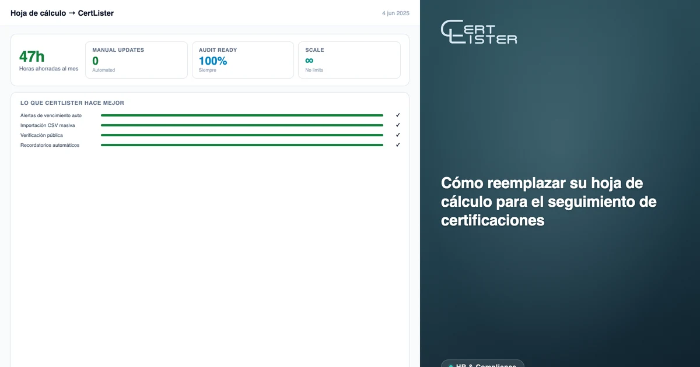The image size is (700, 367).
Task: Click the Automated caption
Action: point(104,70)
